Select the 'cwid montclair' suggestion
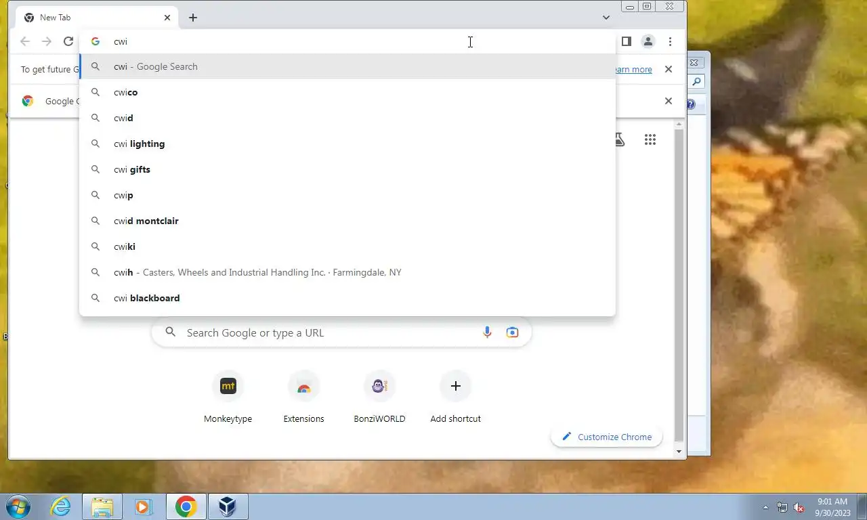867x520 pixels. [x=347, y=221]
